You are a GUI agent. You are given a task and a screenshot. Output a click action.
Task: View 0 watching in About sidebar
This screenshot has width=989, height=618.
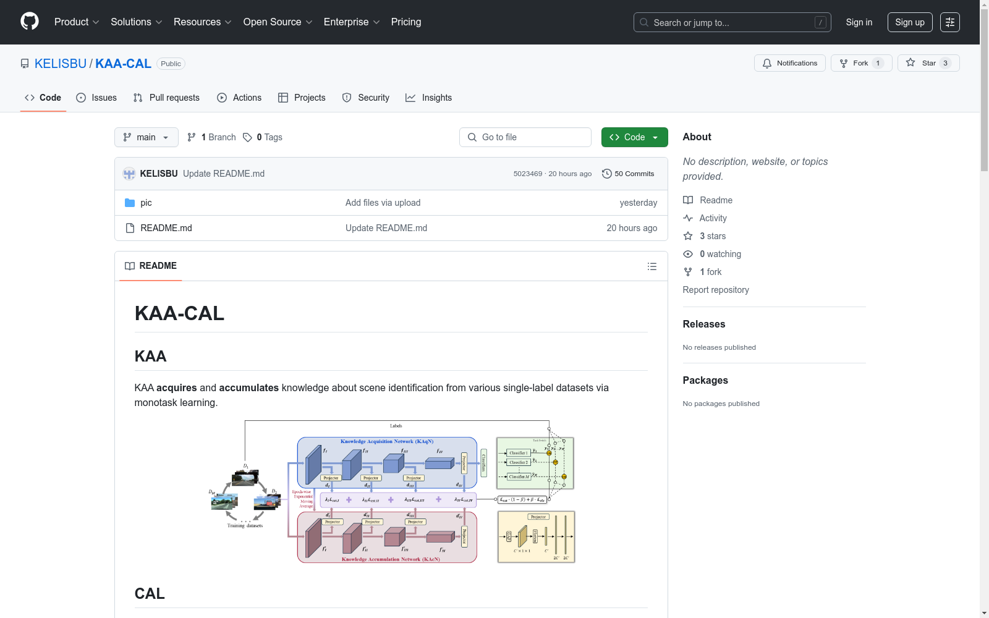[x=712, y=254]
